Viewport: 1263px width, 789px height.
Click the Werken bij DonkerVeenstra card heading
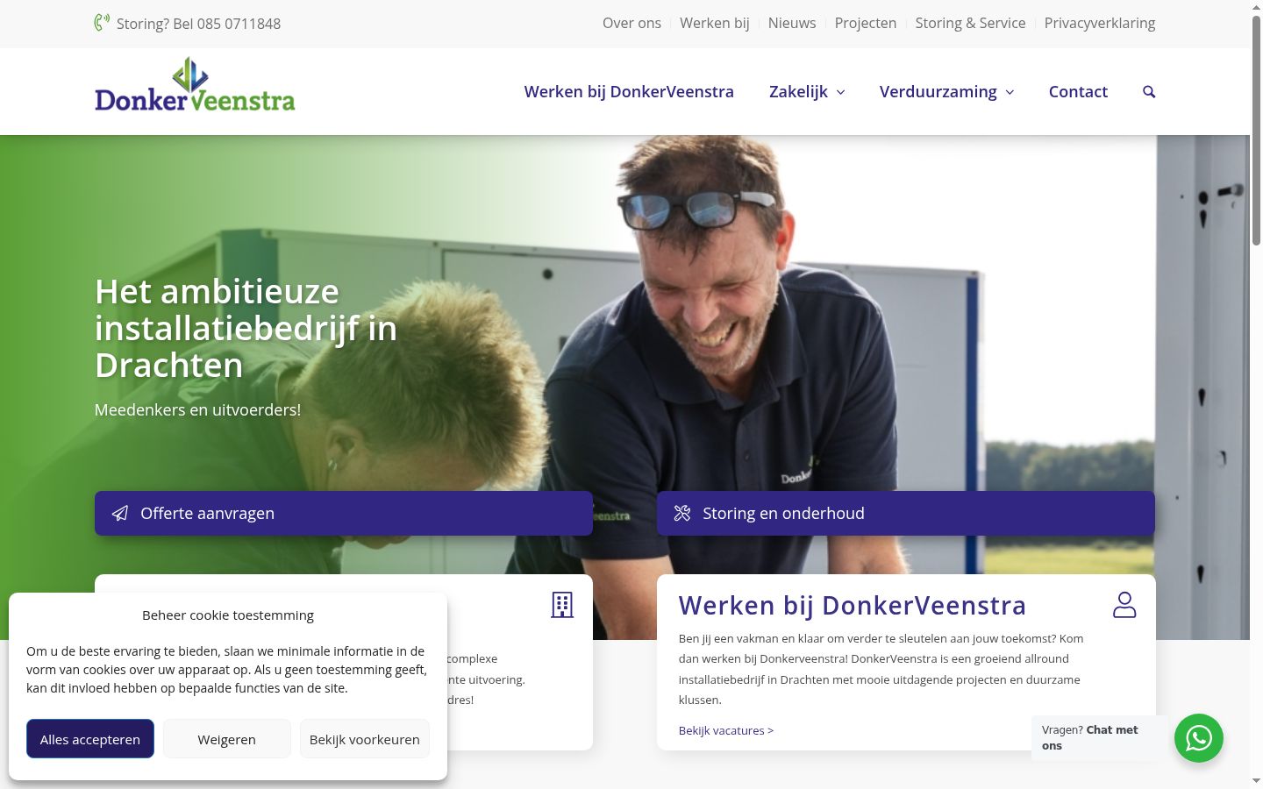pyautogui.click(x=853, y=606)
